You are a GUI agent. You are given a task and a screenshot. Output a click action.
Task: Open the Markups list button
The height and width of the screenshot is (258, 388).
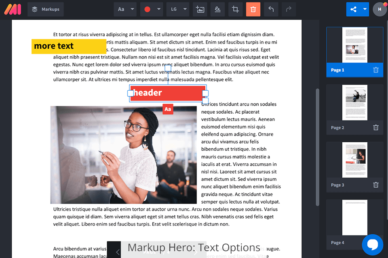[46, 9]
